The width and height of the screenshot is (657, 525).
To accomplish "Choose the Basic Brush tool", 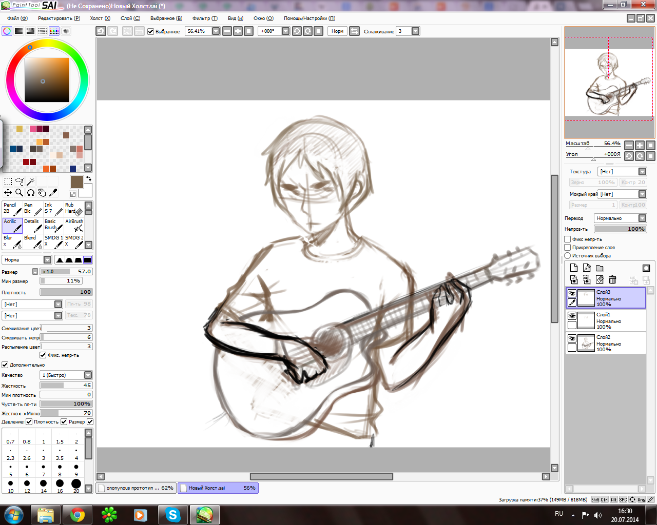I will click(x=53, y=225).
